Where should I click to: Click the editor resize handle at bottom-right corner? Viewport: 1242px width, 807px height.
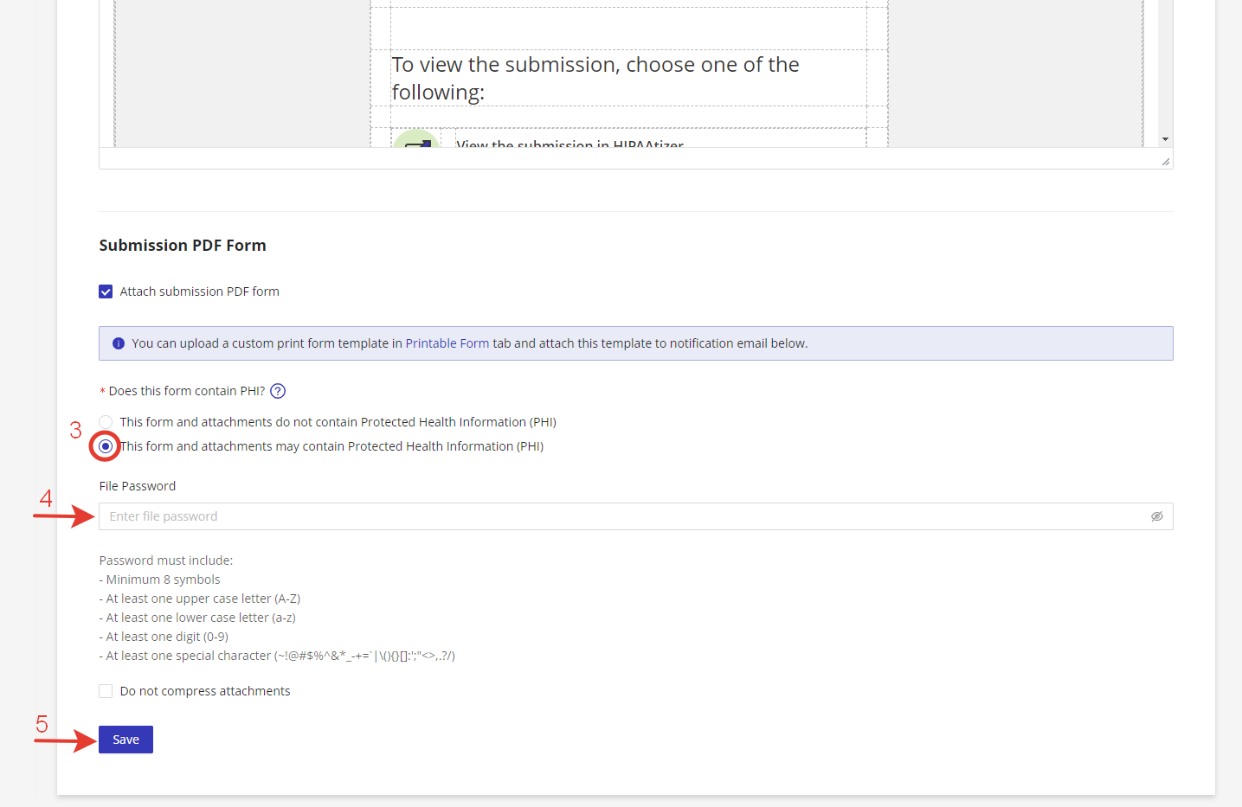click(x=1165, y=161)
